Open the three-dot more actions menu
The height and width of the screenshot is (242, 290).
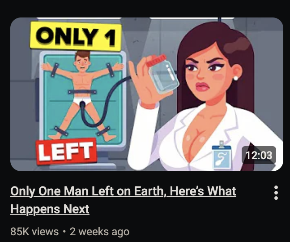pyautogui.click(x=276, y=193)
